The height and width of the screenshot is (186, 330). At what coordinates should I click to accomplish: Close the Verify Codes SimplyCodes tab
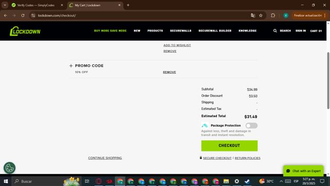click(62, 5)
